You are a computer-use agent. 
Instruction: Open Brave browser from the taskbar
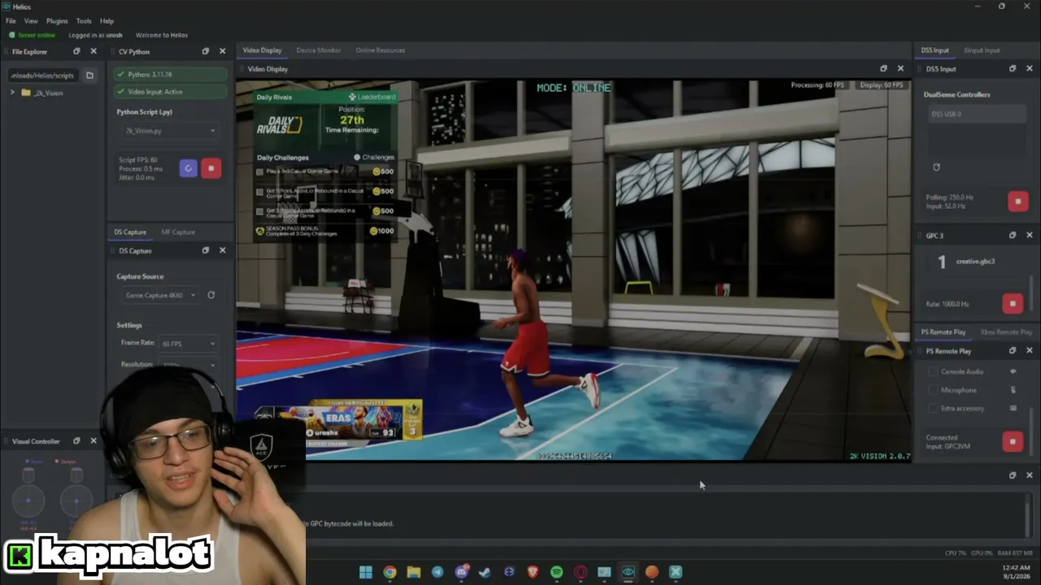point(533,572)
